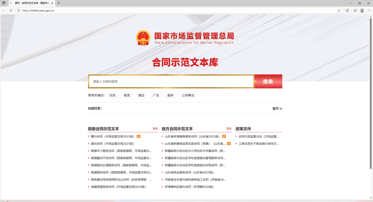
Task: Open the favorites list icon
Action: pyautogui.click(x=355, y=10)
